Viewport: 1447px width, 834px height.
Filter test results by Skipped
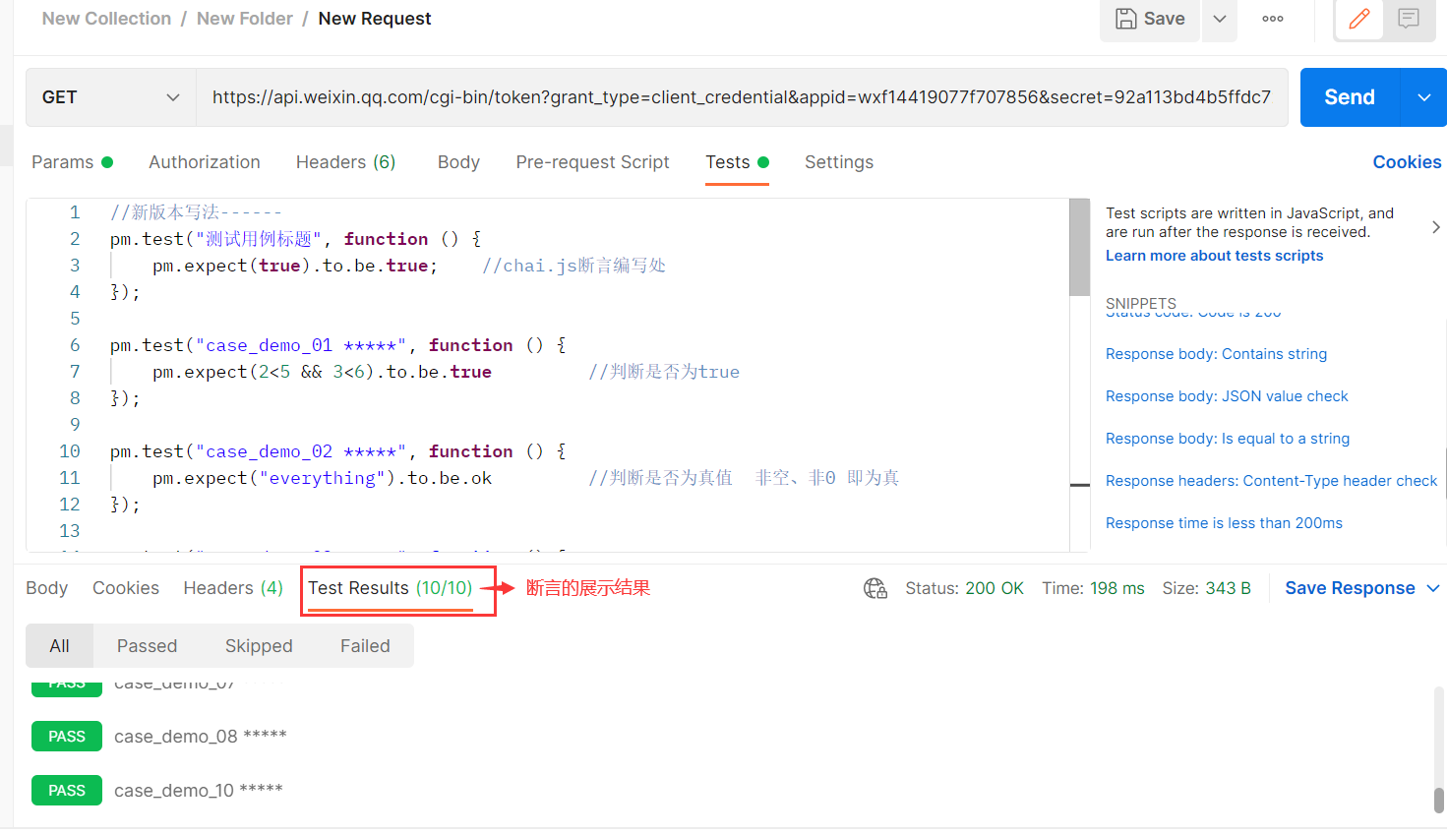pos(259,646)
